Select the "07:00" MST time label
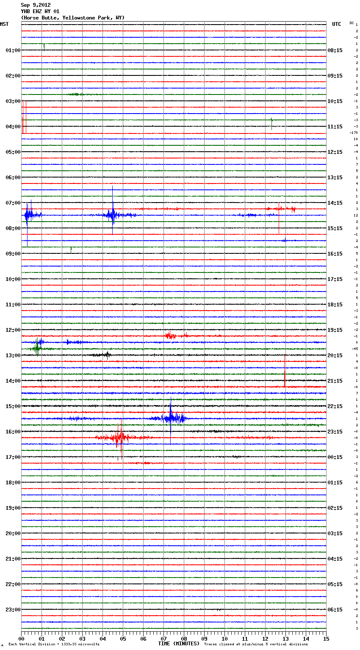Screen dimensions: 360x650 (x=13, y=203)
